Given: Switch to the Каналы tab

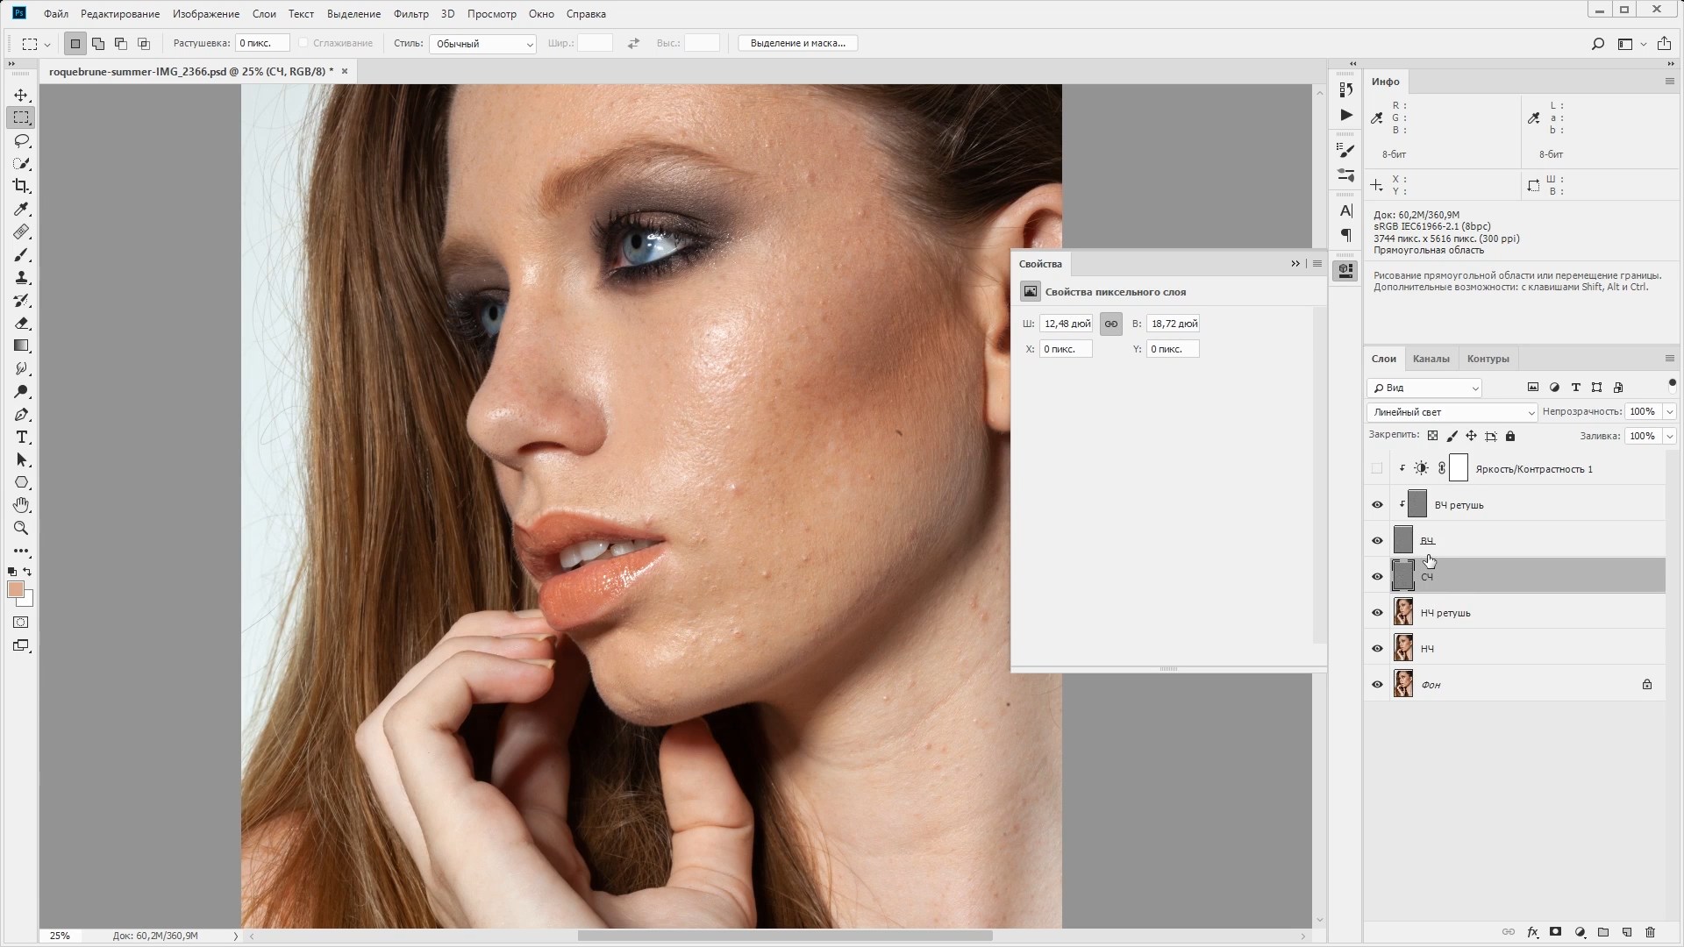Looking at the screenshot, I should (x=1431, y=359).
